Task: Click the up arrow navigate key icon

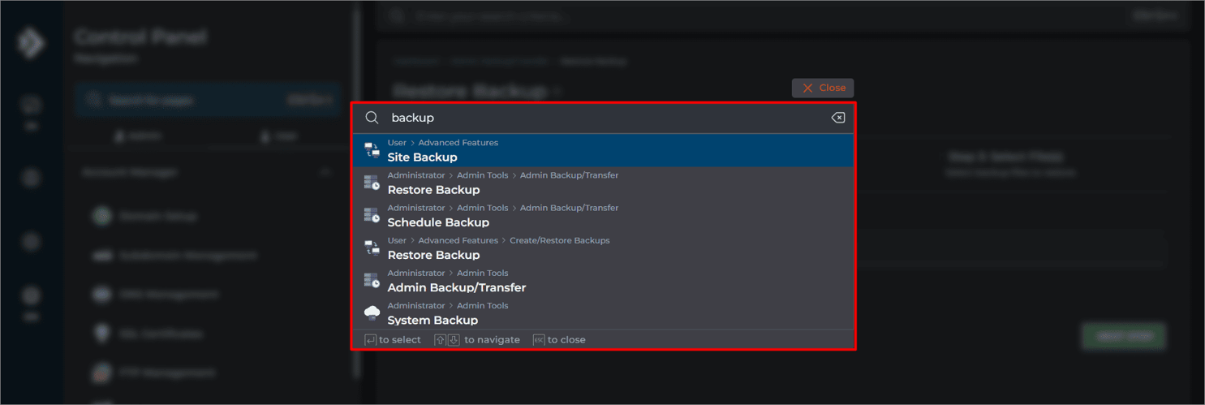Action: 440,340
